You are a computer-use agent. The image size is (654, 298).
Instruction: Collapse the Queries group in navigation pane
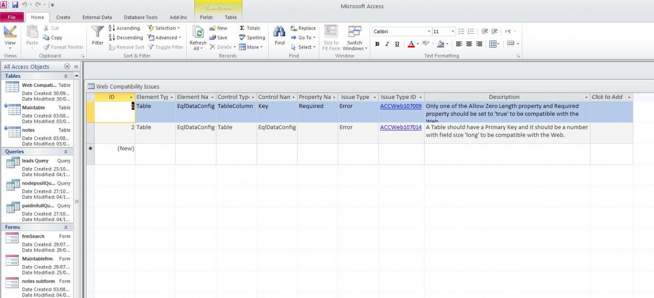click(66, 151)
